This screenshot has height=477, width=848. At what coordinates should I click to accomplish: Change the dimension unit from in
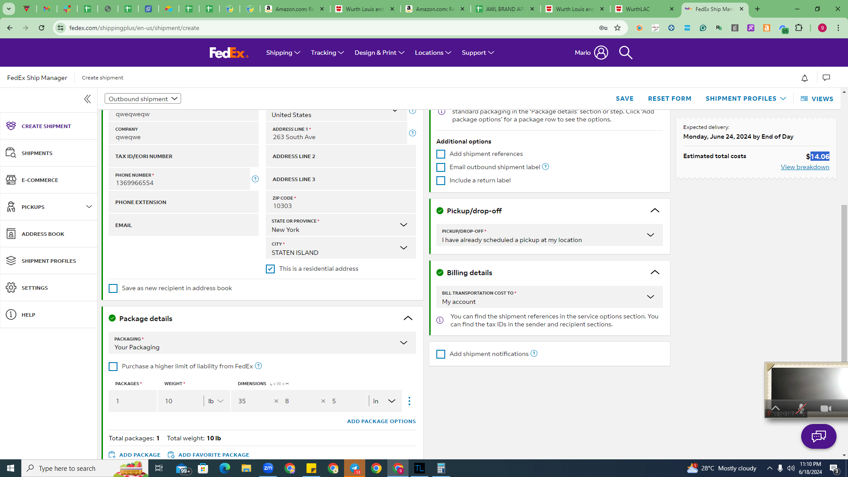pyautogui.click(x=384, y=401)
